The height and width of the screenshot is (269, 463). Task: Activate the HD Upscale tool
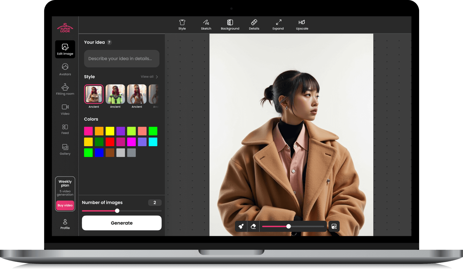point(302,25)
